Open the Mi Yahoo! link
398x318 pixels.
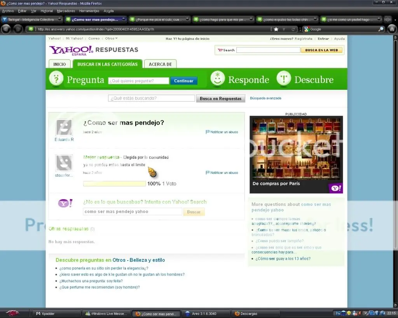[74, 38]
